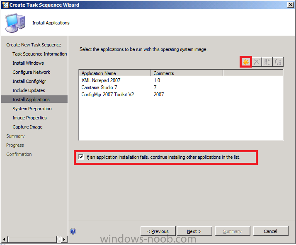Click the Next button
The image size is (296, 245).
194,231
